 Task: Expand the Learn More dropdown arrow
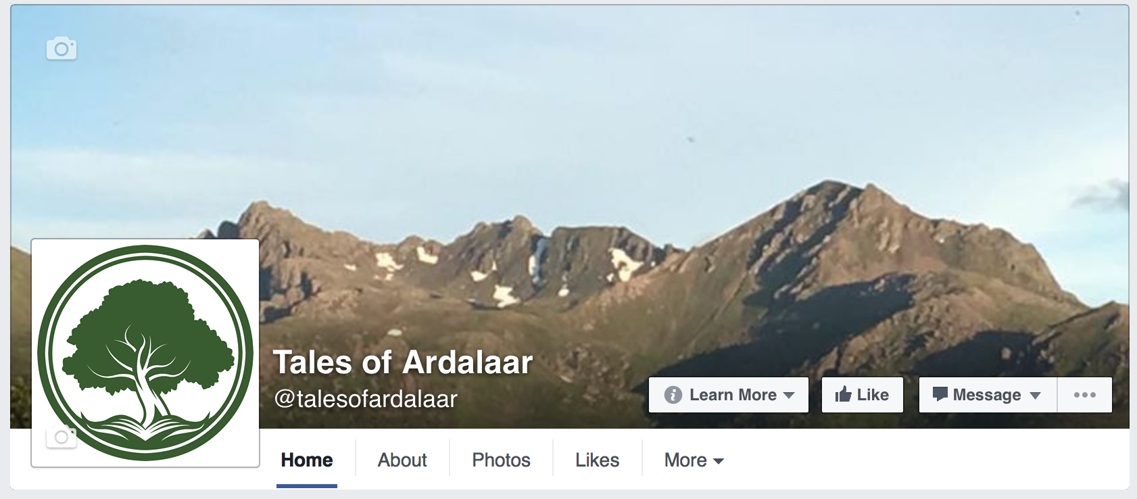pyautogui.click(x=789, y=396)
